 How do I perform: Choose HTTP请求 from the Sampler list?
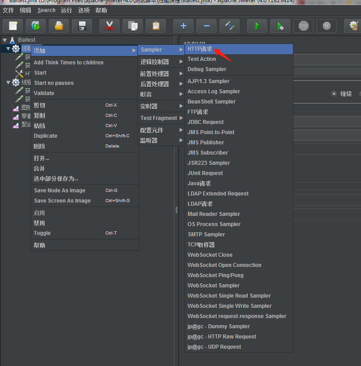pos(239,49)
